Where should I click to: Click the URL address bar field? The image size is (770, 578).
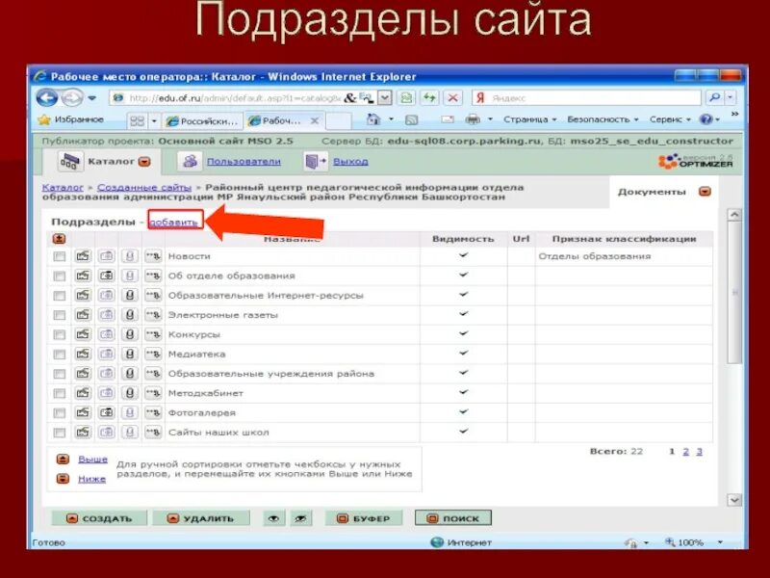point(234,97)
